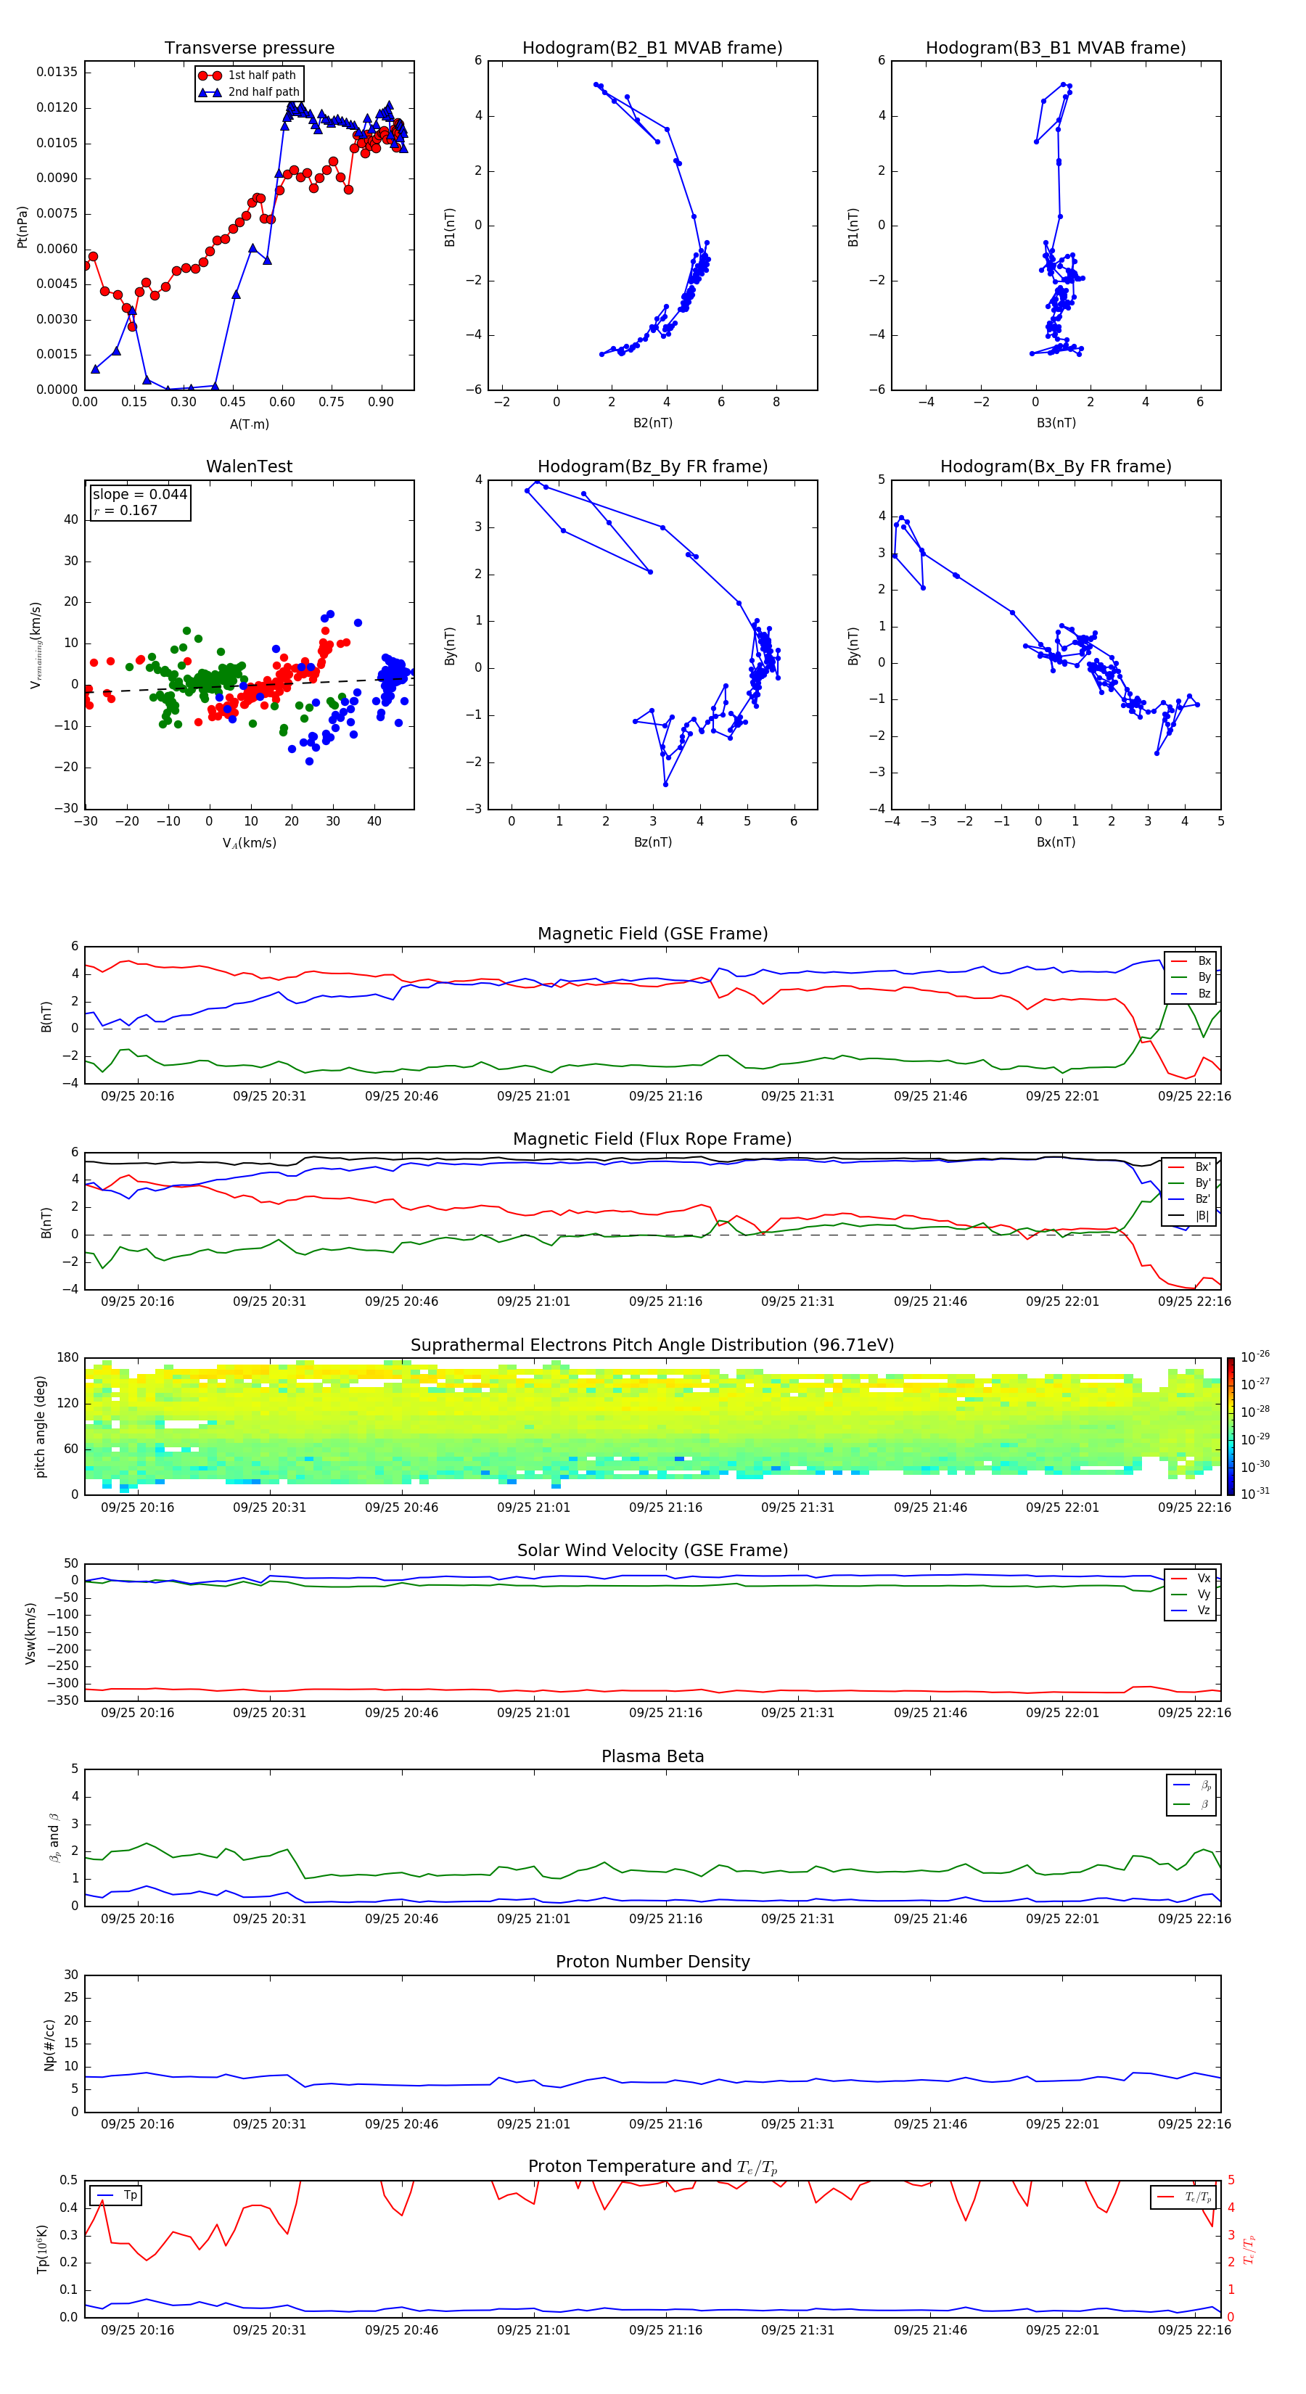
Task: Select the Tp legend entry
Action: pos(116,2195)
